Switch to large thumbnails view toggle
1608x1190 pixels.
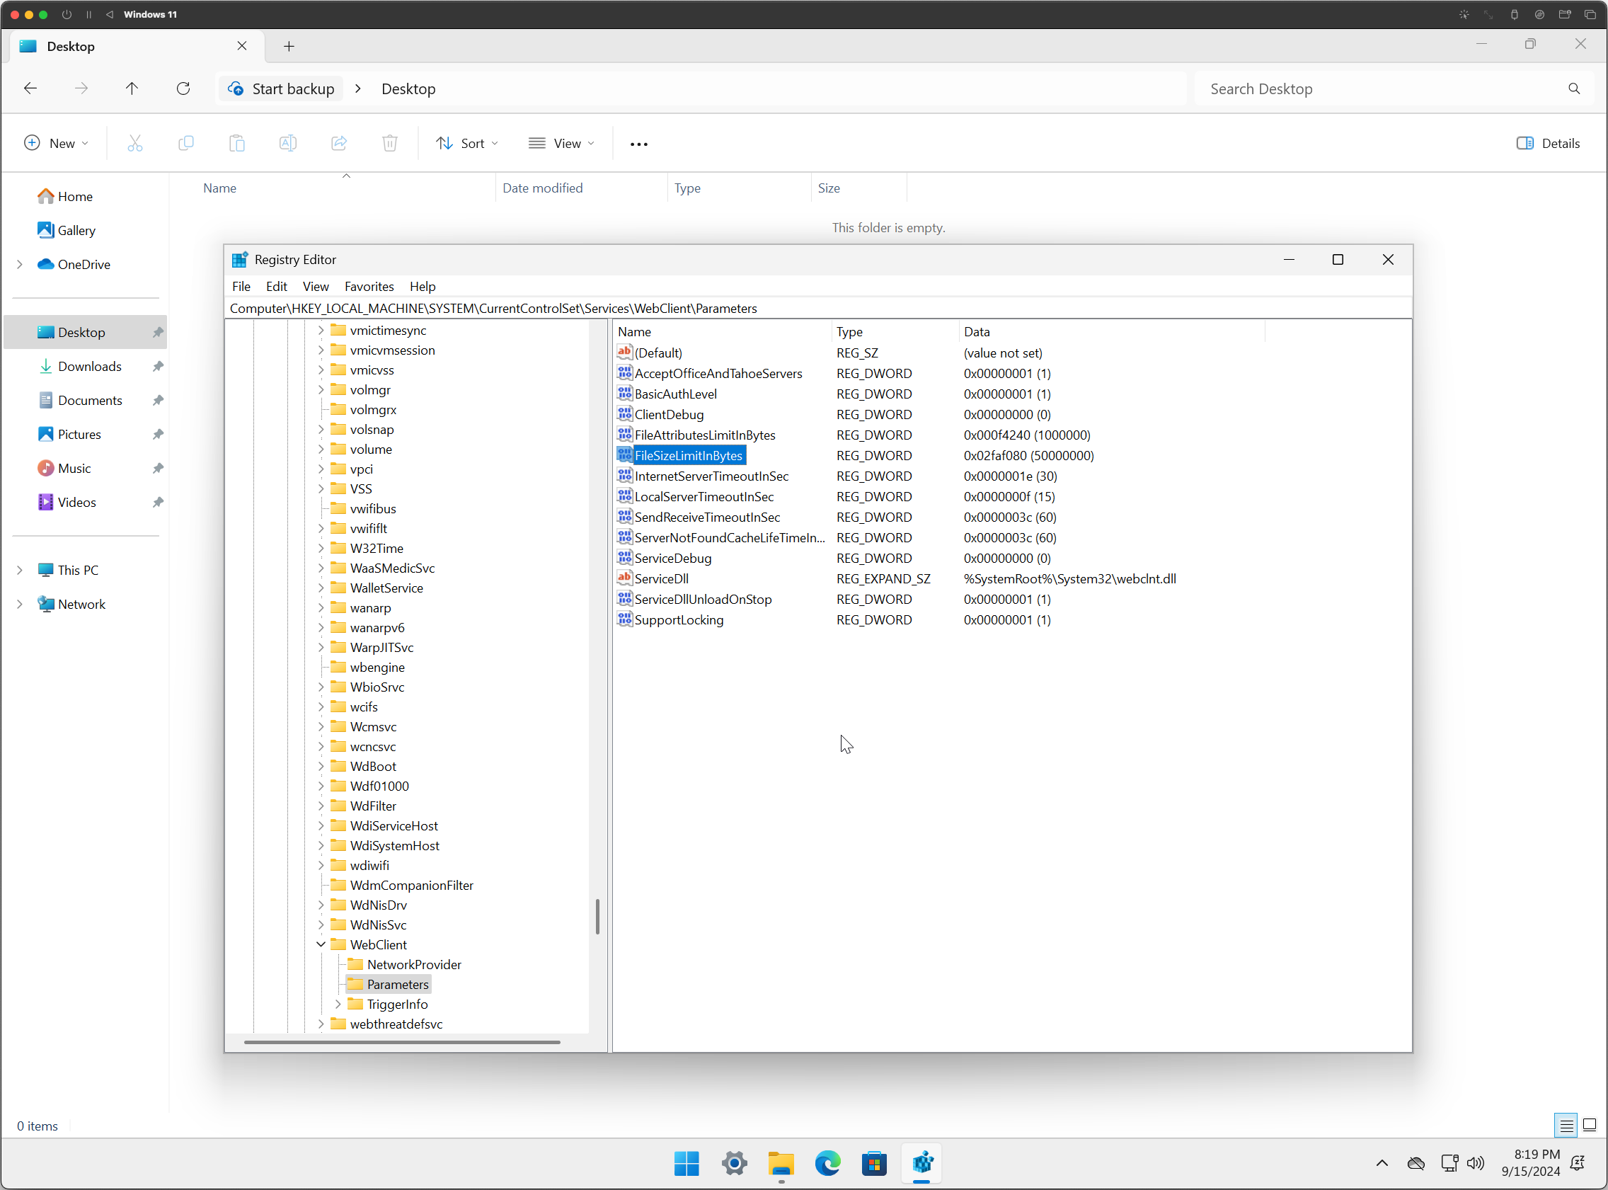click(1590, 1125)
